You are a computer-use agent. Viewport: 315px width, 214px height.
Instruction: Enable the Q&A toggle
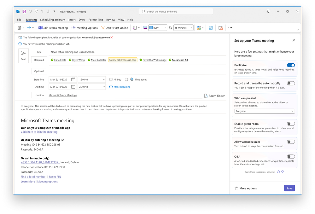coord(291,157)
